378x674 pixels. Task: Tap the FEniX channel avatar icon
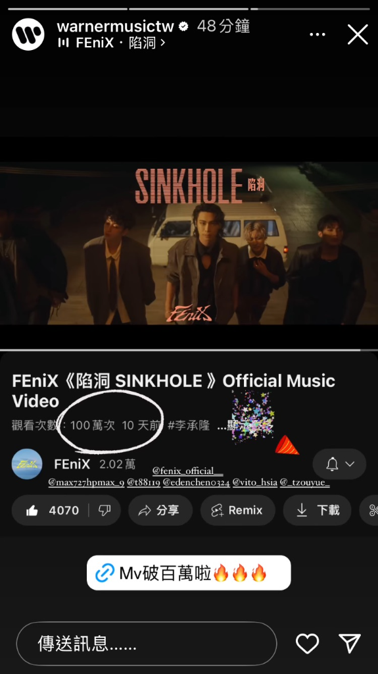coord(27,464)
